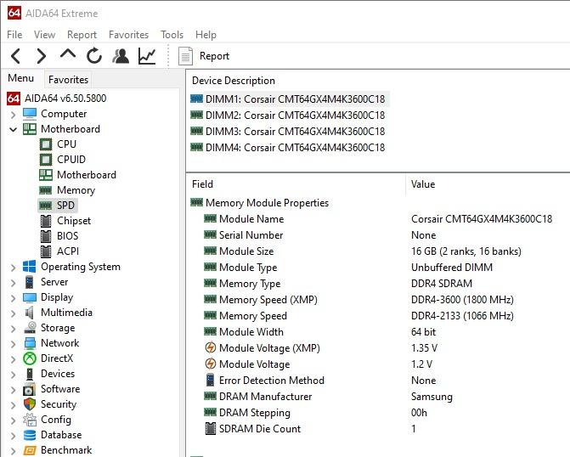Select the SPD tree item

point(58,206)
